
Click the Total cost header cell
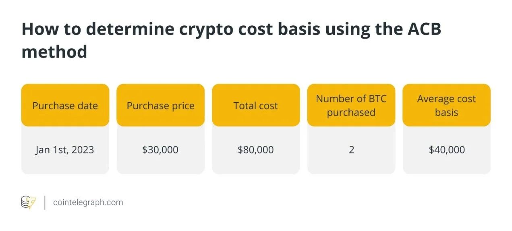point(256,106)
